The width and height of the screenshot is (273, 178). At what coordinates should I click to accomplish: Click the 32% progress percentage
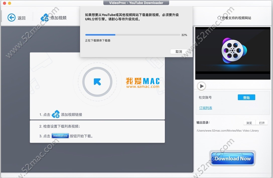pyautogui.click(x=184, y=35)
